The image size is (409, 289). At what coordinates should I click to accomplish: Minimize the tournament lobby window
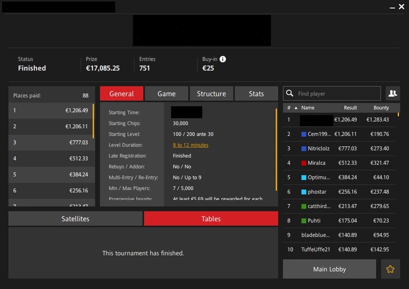point(392,8)
